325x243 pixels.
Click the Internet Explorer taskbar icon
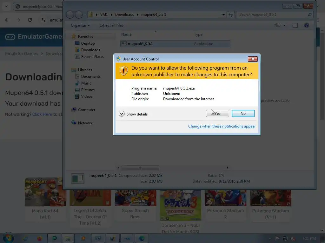[25, 239]
